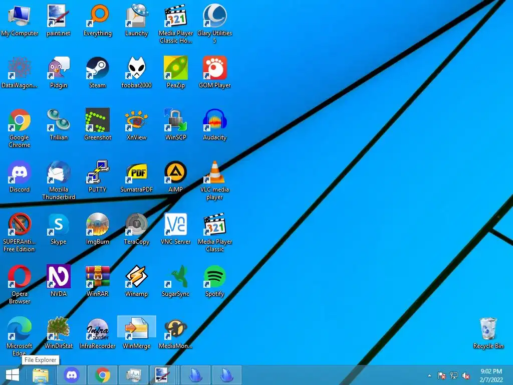Screen dimensions: 513x385
Task: Launch Google Chrome from the taskbar
Action: 102,375
